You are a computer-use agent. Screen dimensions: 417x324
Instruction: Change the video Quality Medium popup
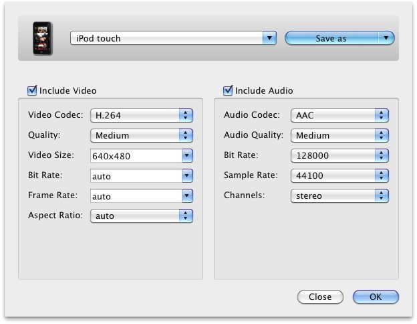coord(142,135)
